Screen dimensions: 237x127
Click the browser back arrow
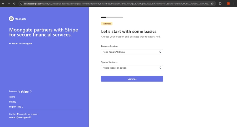(x=3, y=4)
